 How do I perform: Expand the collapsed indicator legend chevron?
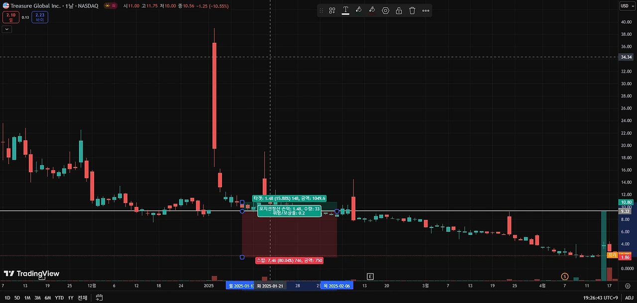point(6,29)
